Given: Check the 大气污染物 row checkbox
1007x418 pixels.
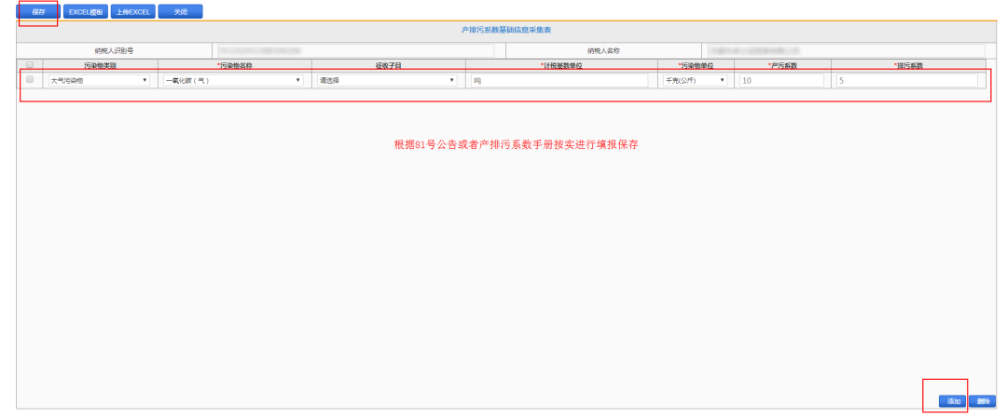Looking at the screenshot, I should click(x=30, y=79).
